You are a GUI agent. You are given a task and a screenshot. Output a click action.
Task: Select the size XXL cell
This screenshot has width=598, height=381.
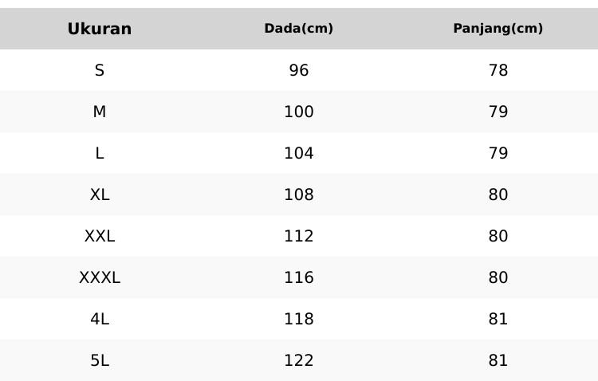[x=100, y=237]
